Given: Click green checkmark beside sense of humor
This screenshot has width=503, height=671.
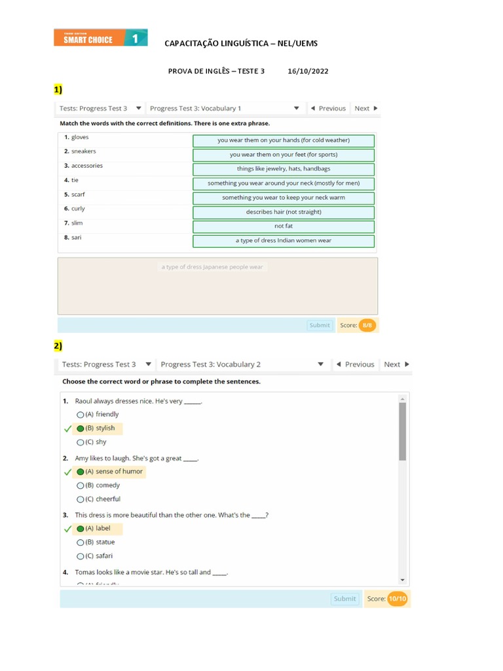Looking at the screenshot, I should [x=67, y=472].
